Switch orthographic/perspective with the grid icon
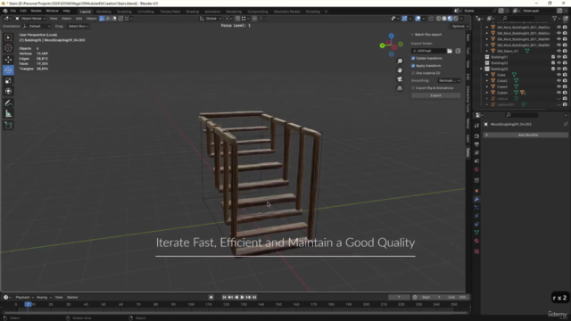Screen dimensions: 571x321 (400, 88)
